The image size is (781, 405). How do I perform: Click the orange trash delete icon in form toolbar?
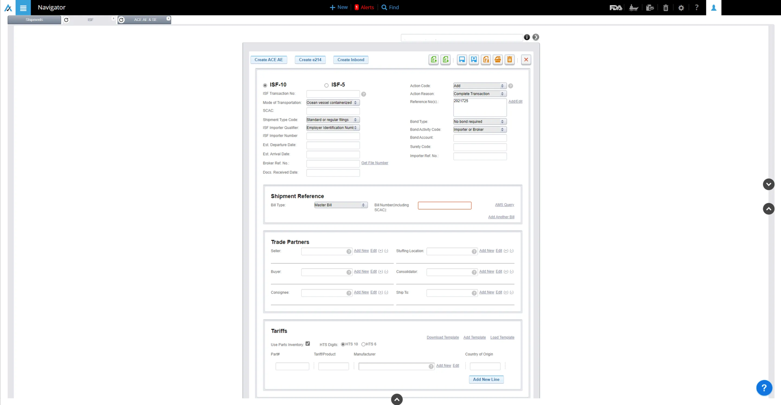click(509, 60)
